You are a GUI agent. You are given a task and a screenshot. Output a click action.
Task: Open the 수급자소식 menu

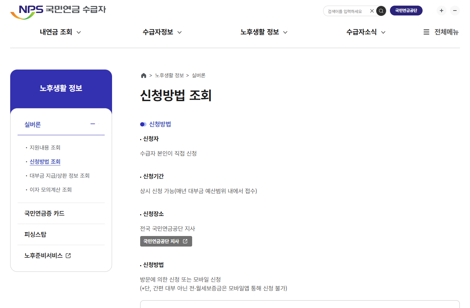click(x=366, y=32)
